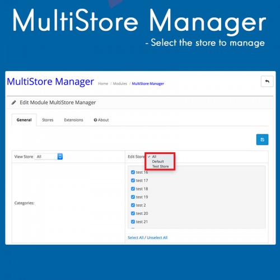This screenshot has width=280, height=280.
Task: Choose Default in Edit Store list
Action: 158,161
